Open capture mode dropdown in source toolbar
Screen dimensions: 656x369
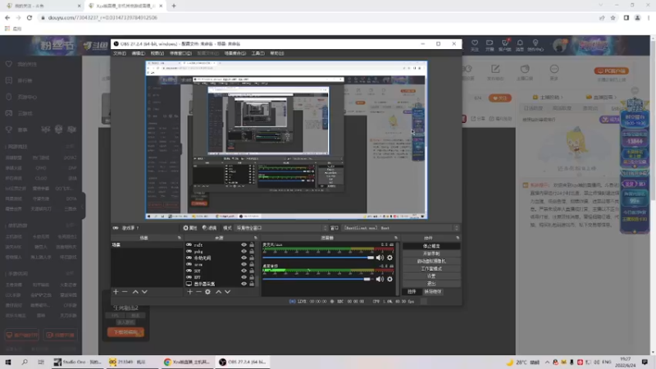tap(281, 228)
